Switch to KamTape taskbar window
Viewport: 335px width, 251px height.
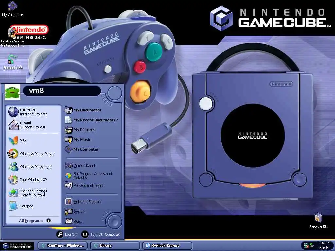(x=62, y=246)
